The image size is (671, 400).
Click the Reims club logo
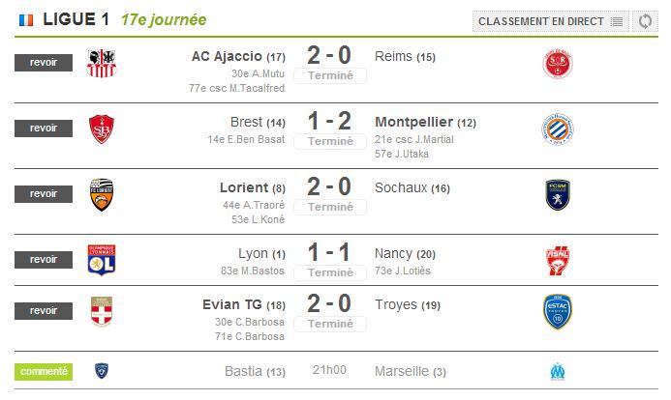click(558, 64)
